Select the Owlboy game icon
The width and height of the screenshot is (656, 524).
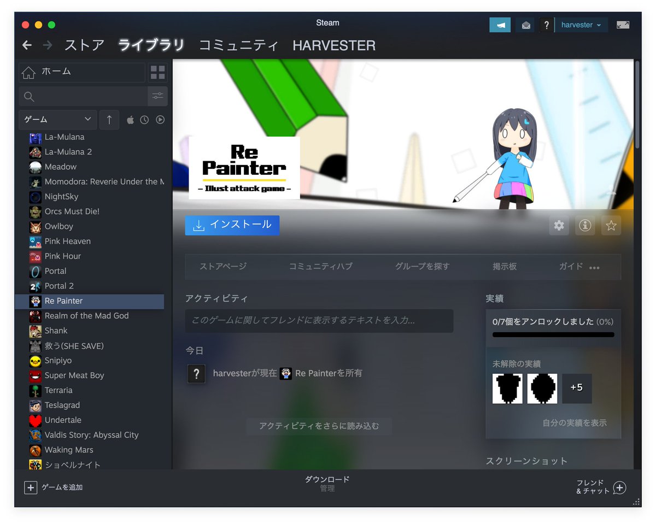[36, 227]
